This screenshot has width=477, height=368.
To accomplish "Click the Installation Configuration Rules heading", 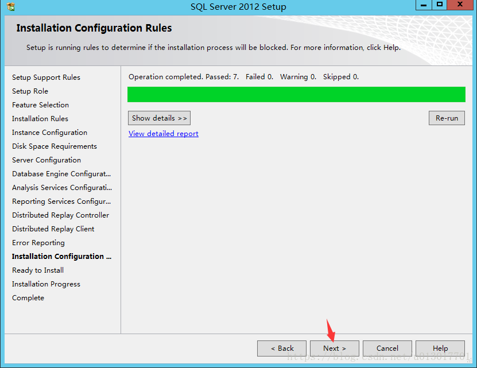I will tap(94, 28).
